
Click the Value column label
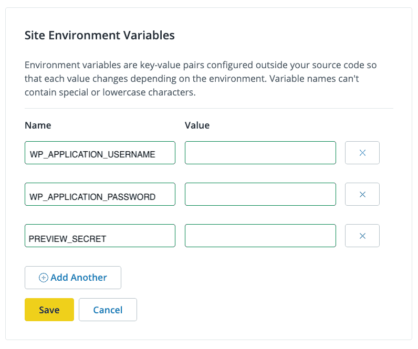coord(197,125)
